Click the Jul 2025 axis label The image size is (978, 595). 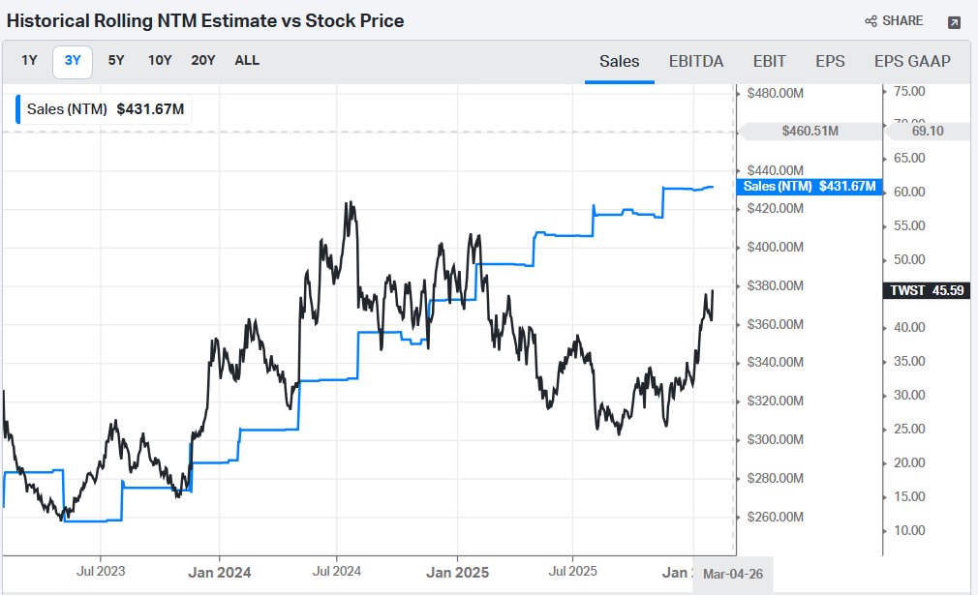pos(572,572)
